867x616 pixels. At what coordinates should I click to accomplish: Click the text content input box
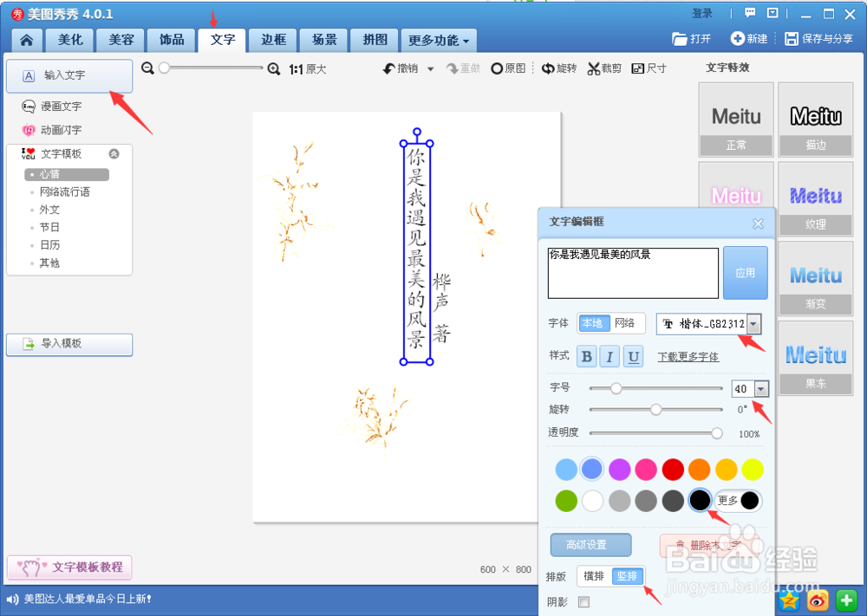coord(633,273)
